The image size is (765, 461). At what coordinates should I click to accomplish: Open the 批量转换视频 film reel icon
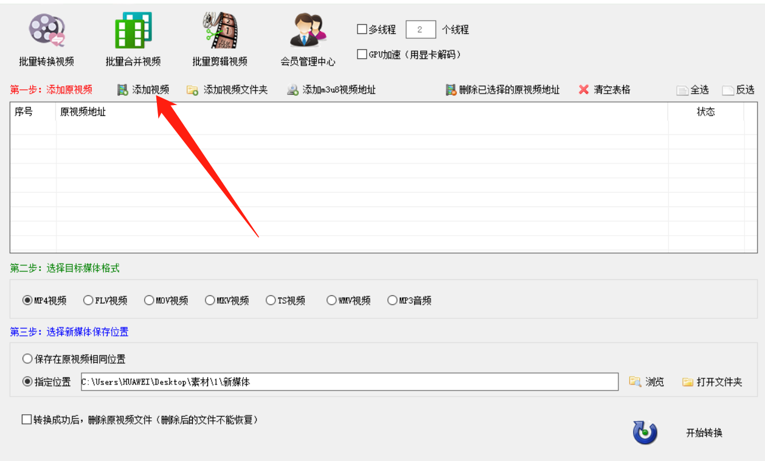tap(47, 31)
